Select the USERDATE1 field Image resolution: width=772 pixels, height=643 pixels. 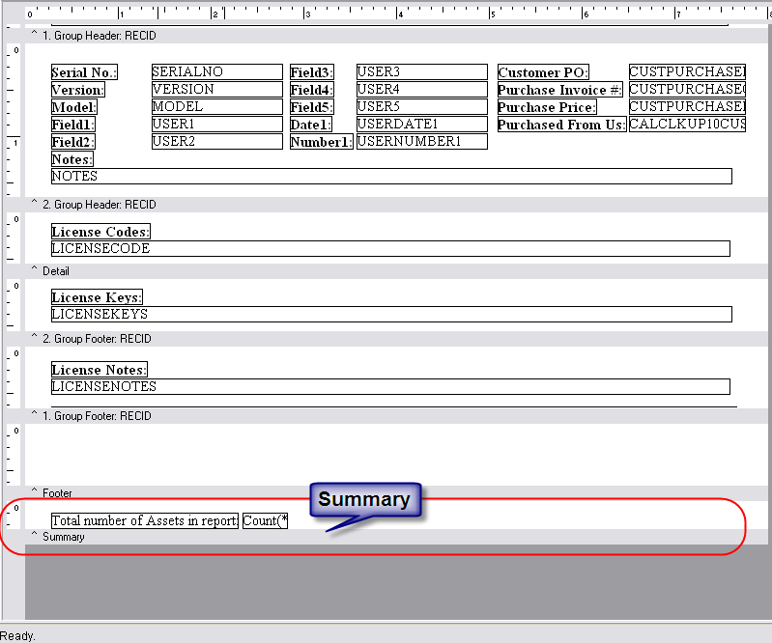click(x=421, y=124)
